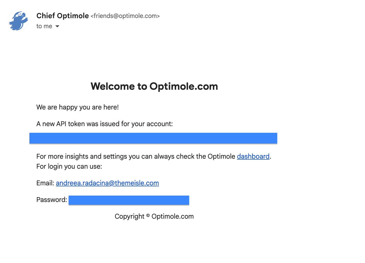Click the andreea.radacina@themeisle.com email link
The height and width of the screenshot is (263, 365).
pos(107,183)
